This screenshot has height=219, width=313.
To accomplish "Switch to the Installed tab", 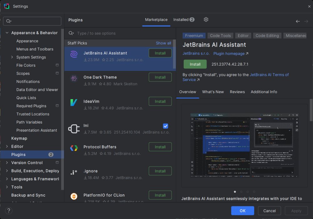I will click(x=184, y=20).
